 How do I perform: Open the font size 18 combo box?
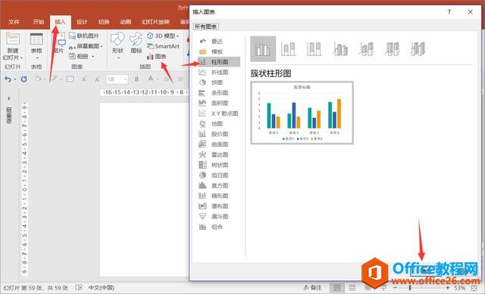coord(117,79)
